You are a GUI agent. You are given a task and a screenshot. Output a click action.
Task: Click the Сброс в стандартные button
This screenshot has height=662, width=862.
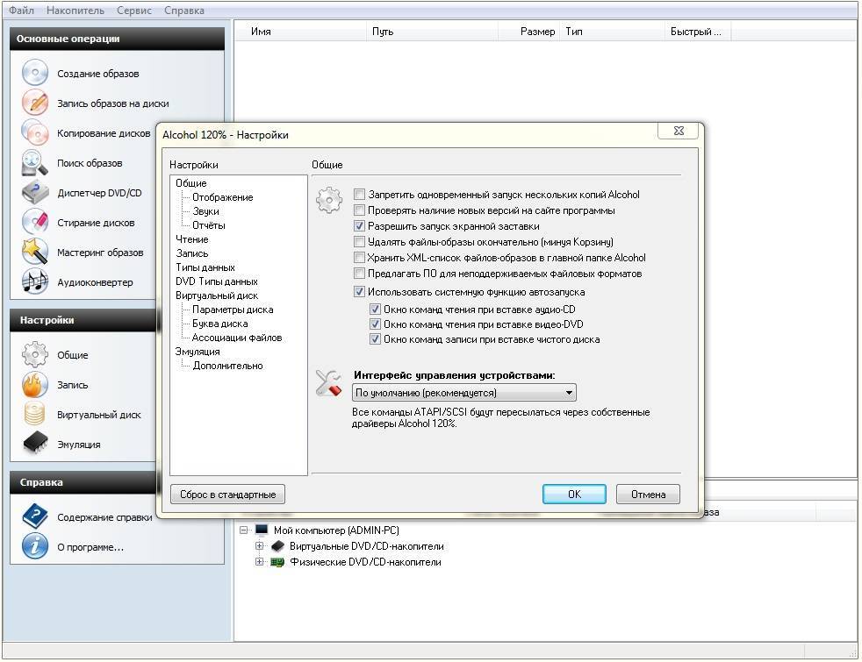point(227,495)
